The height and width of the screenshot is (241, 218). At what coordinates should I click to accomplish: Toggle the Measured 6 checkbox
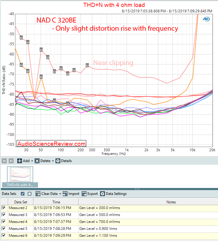(4, 236)
